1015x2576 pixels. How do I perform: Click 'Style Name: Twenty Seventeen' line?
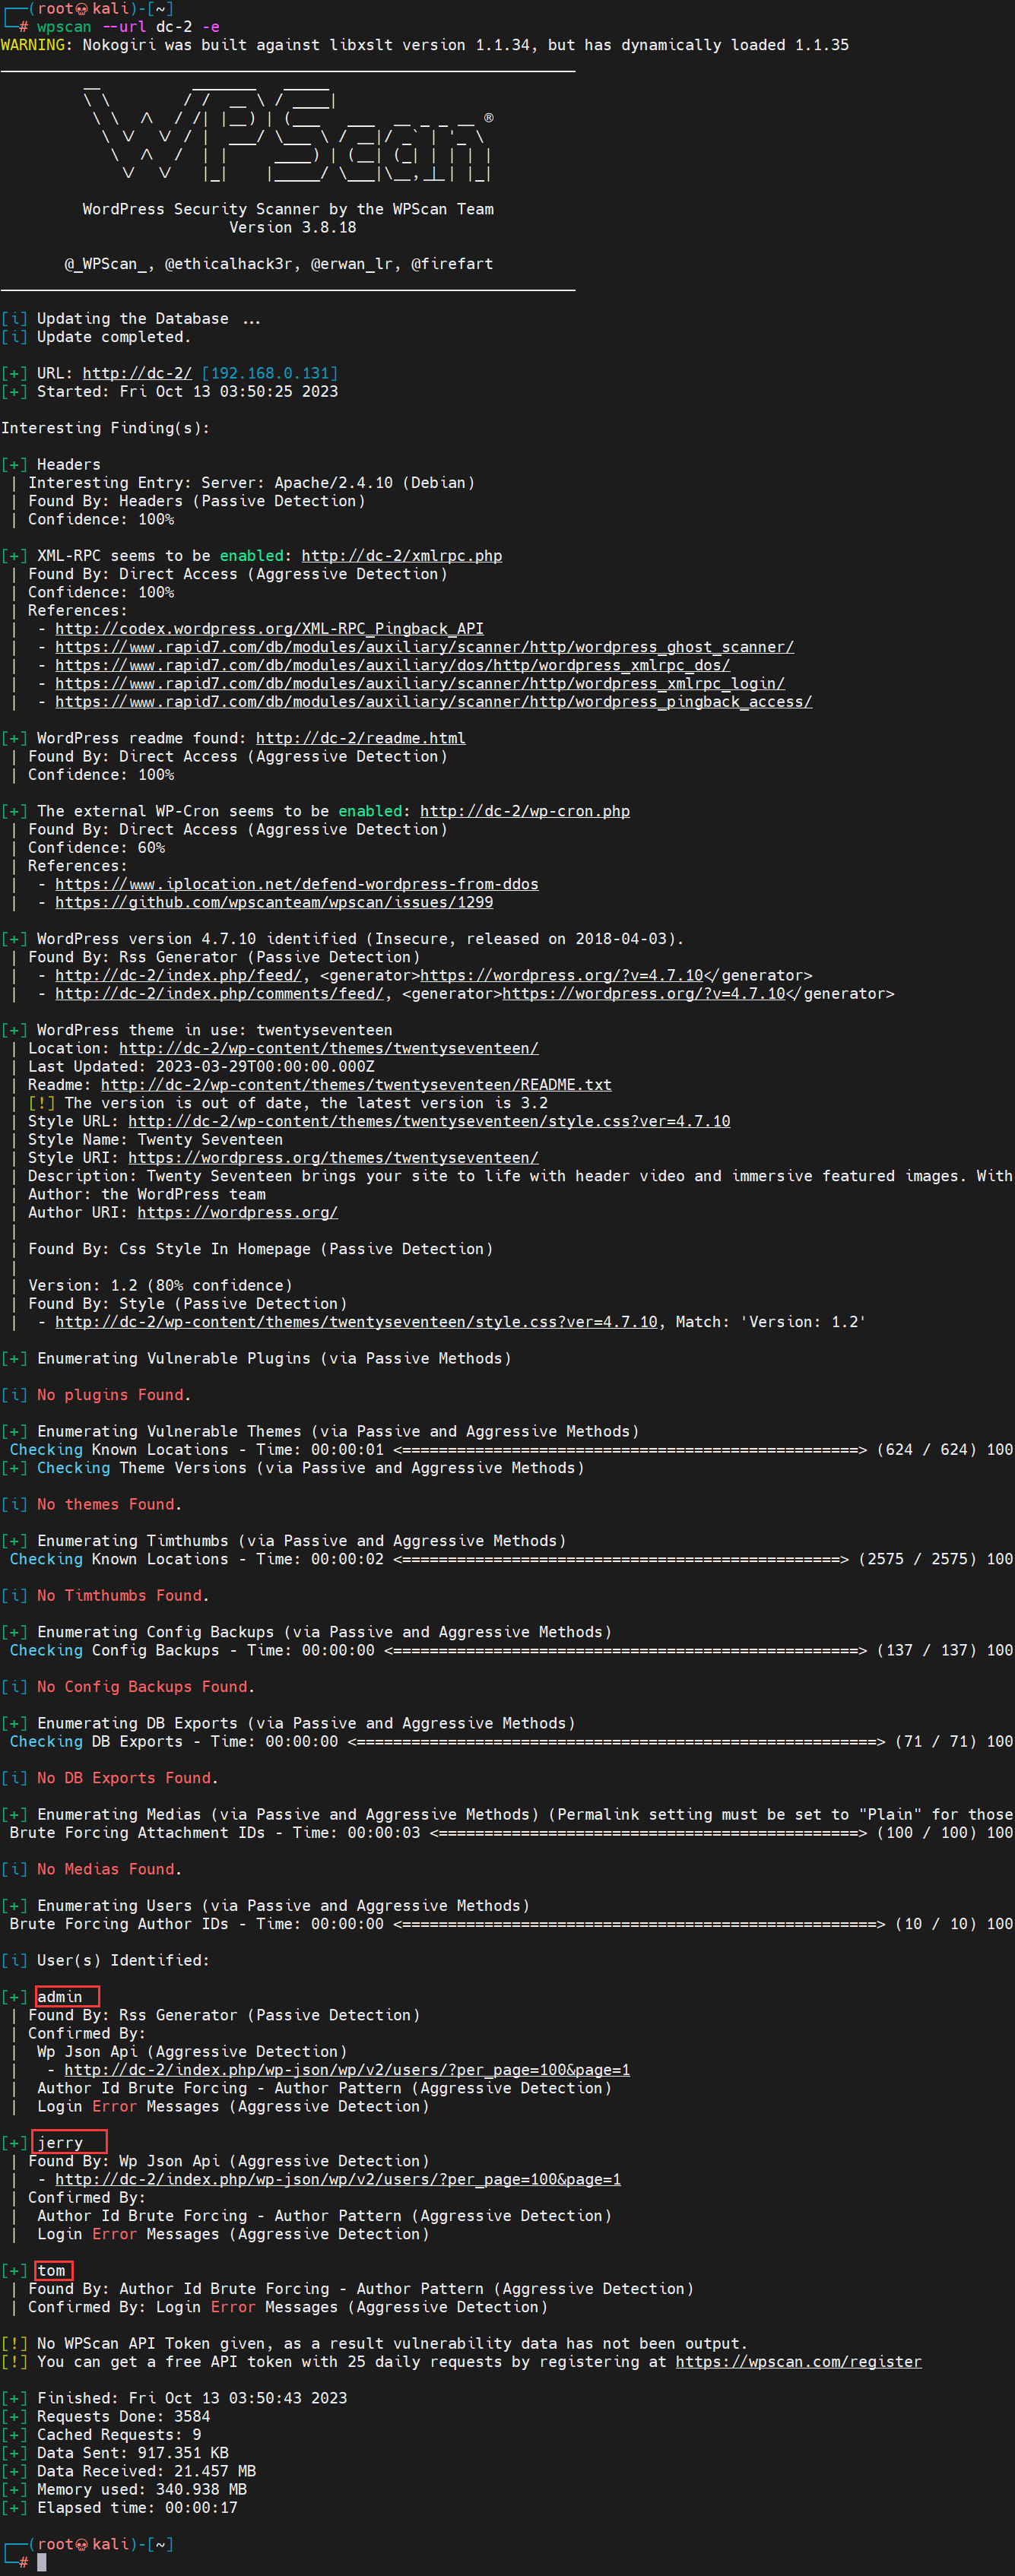(x=155, y=1140)
